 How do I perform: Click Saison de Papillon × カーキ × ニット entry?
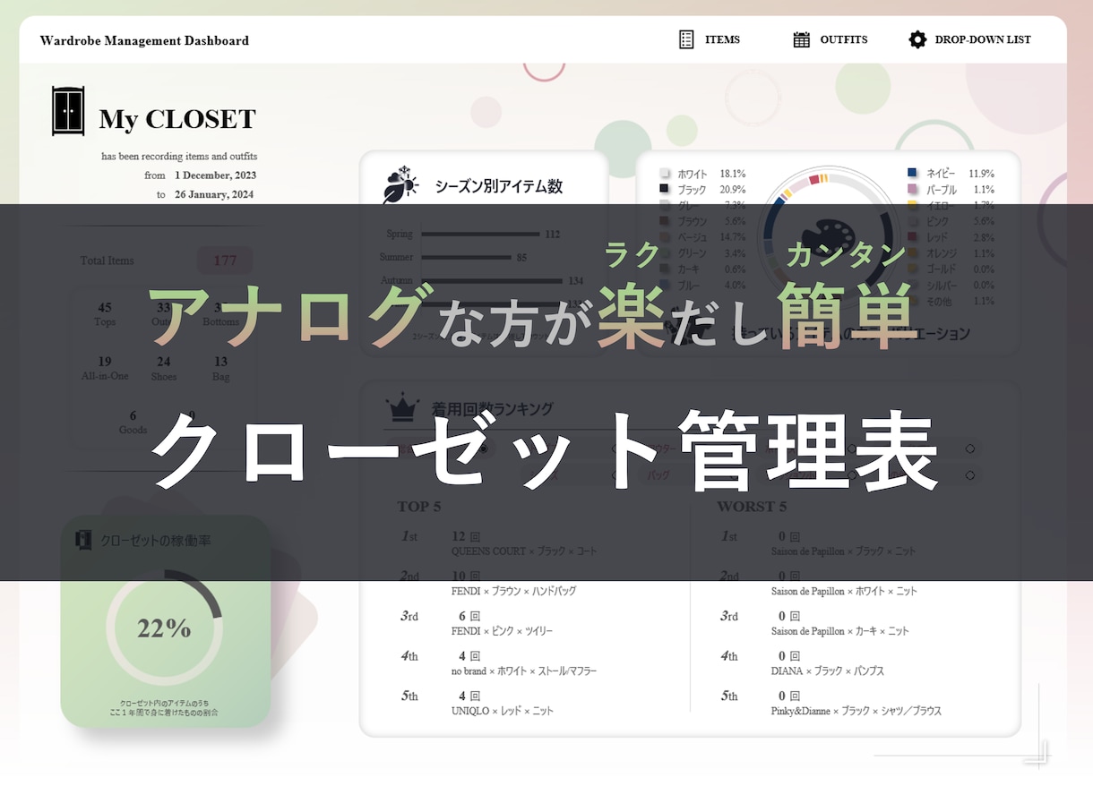840,631
